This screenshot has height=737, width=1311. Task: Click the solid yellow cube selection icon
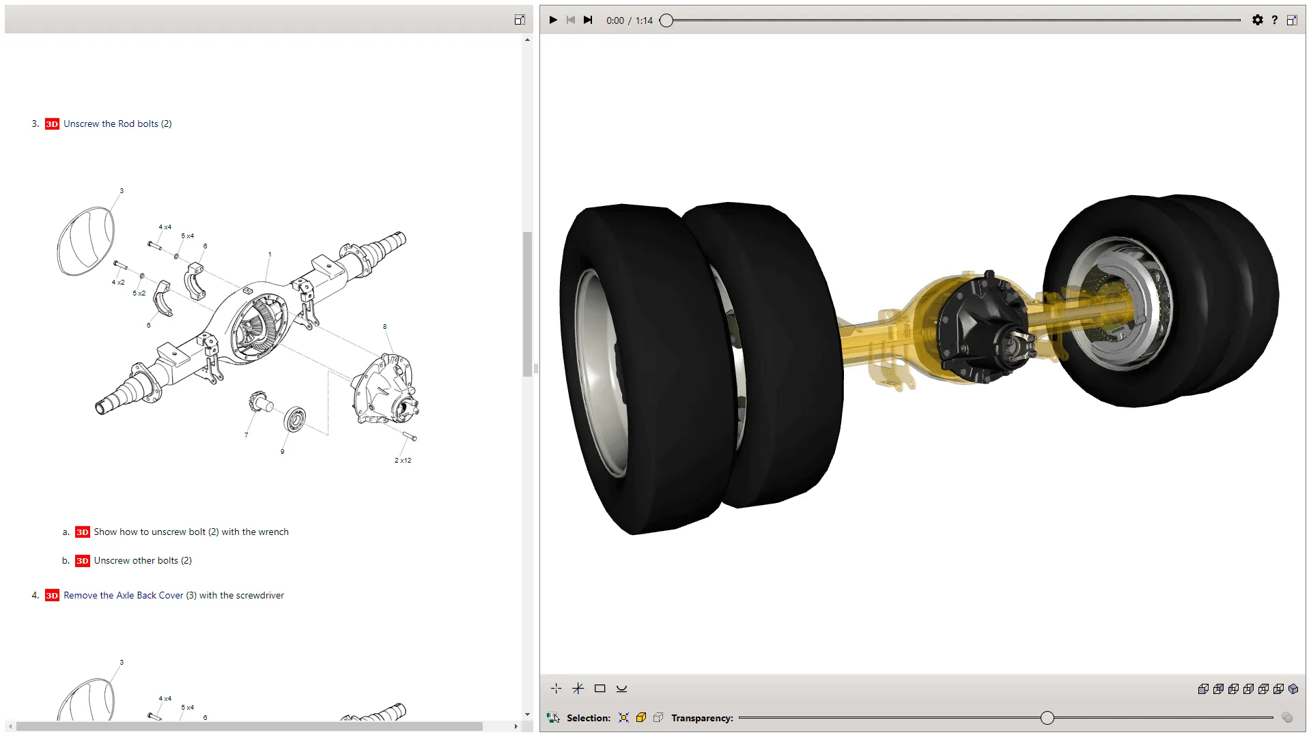click(640, 718)
